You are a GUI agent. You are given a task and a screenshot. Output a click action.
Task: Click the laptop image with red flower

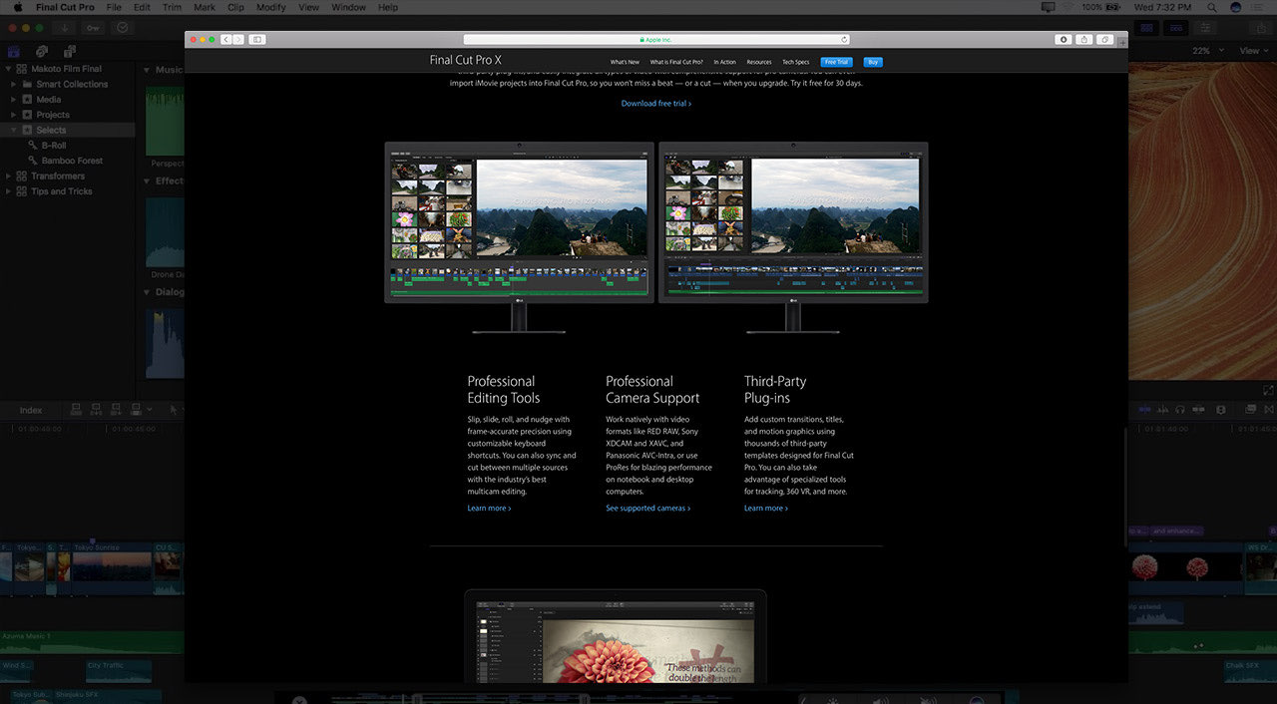[x=616, y=638]
